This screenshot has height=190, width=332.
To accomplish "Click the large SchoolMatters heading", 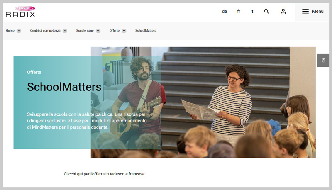I will (x=64, y=87).
